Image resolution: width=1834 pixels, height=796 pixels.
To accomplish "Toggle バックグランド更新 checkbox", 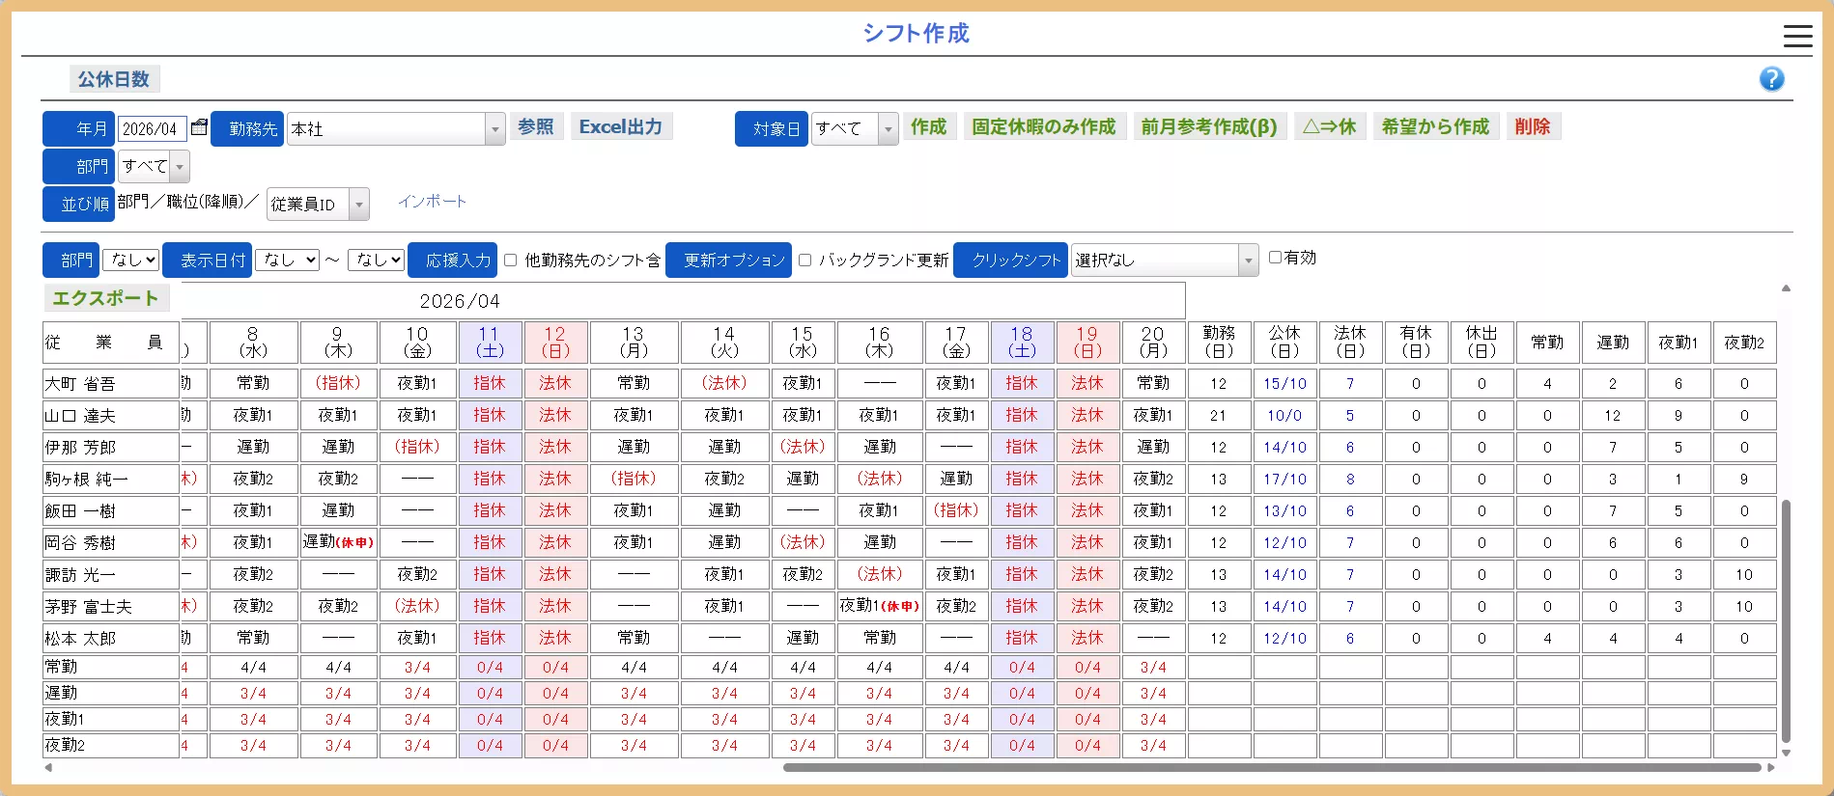I will pyautogui.click(x=804, y=260).
